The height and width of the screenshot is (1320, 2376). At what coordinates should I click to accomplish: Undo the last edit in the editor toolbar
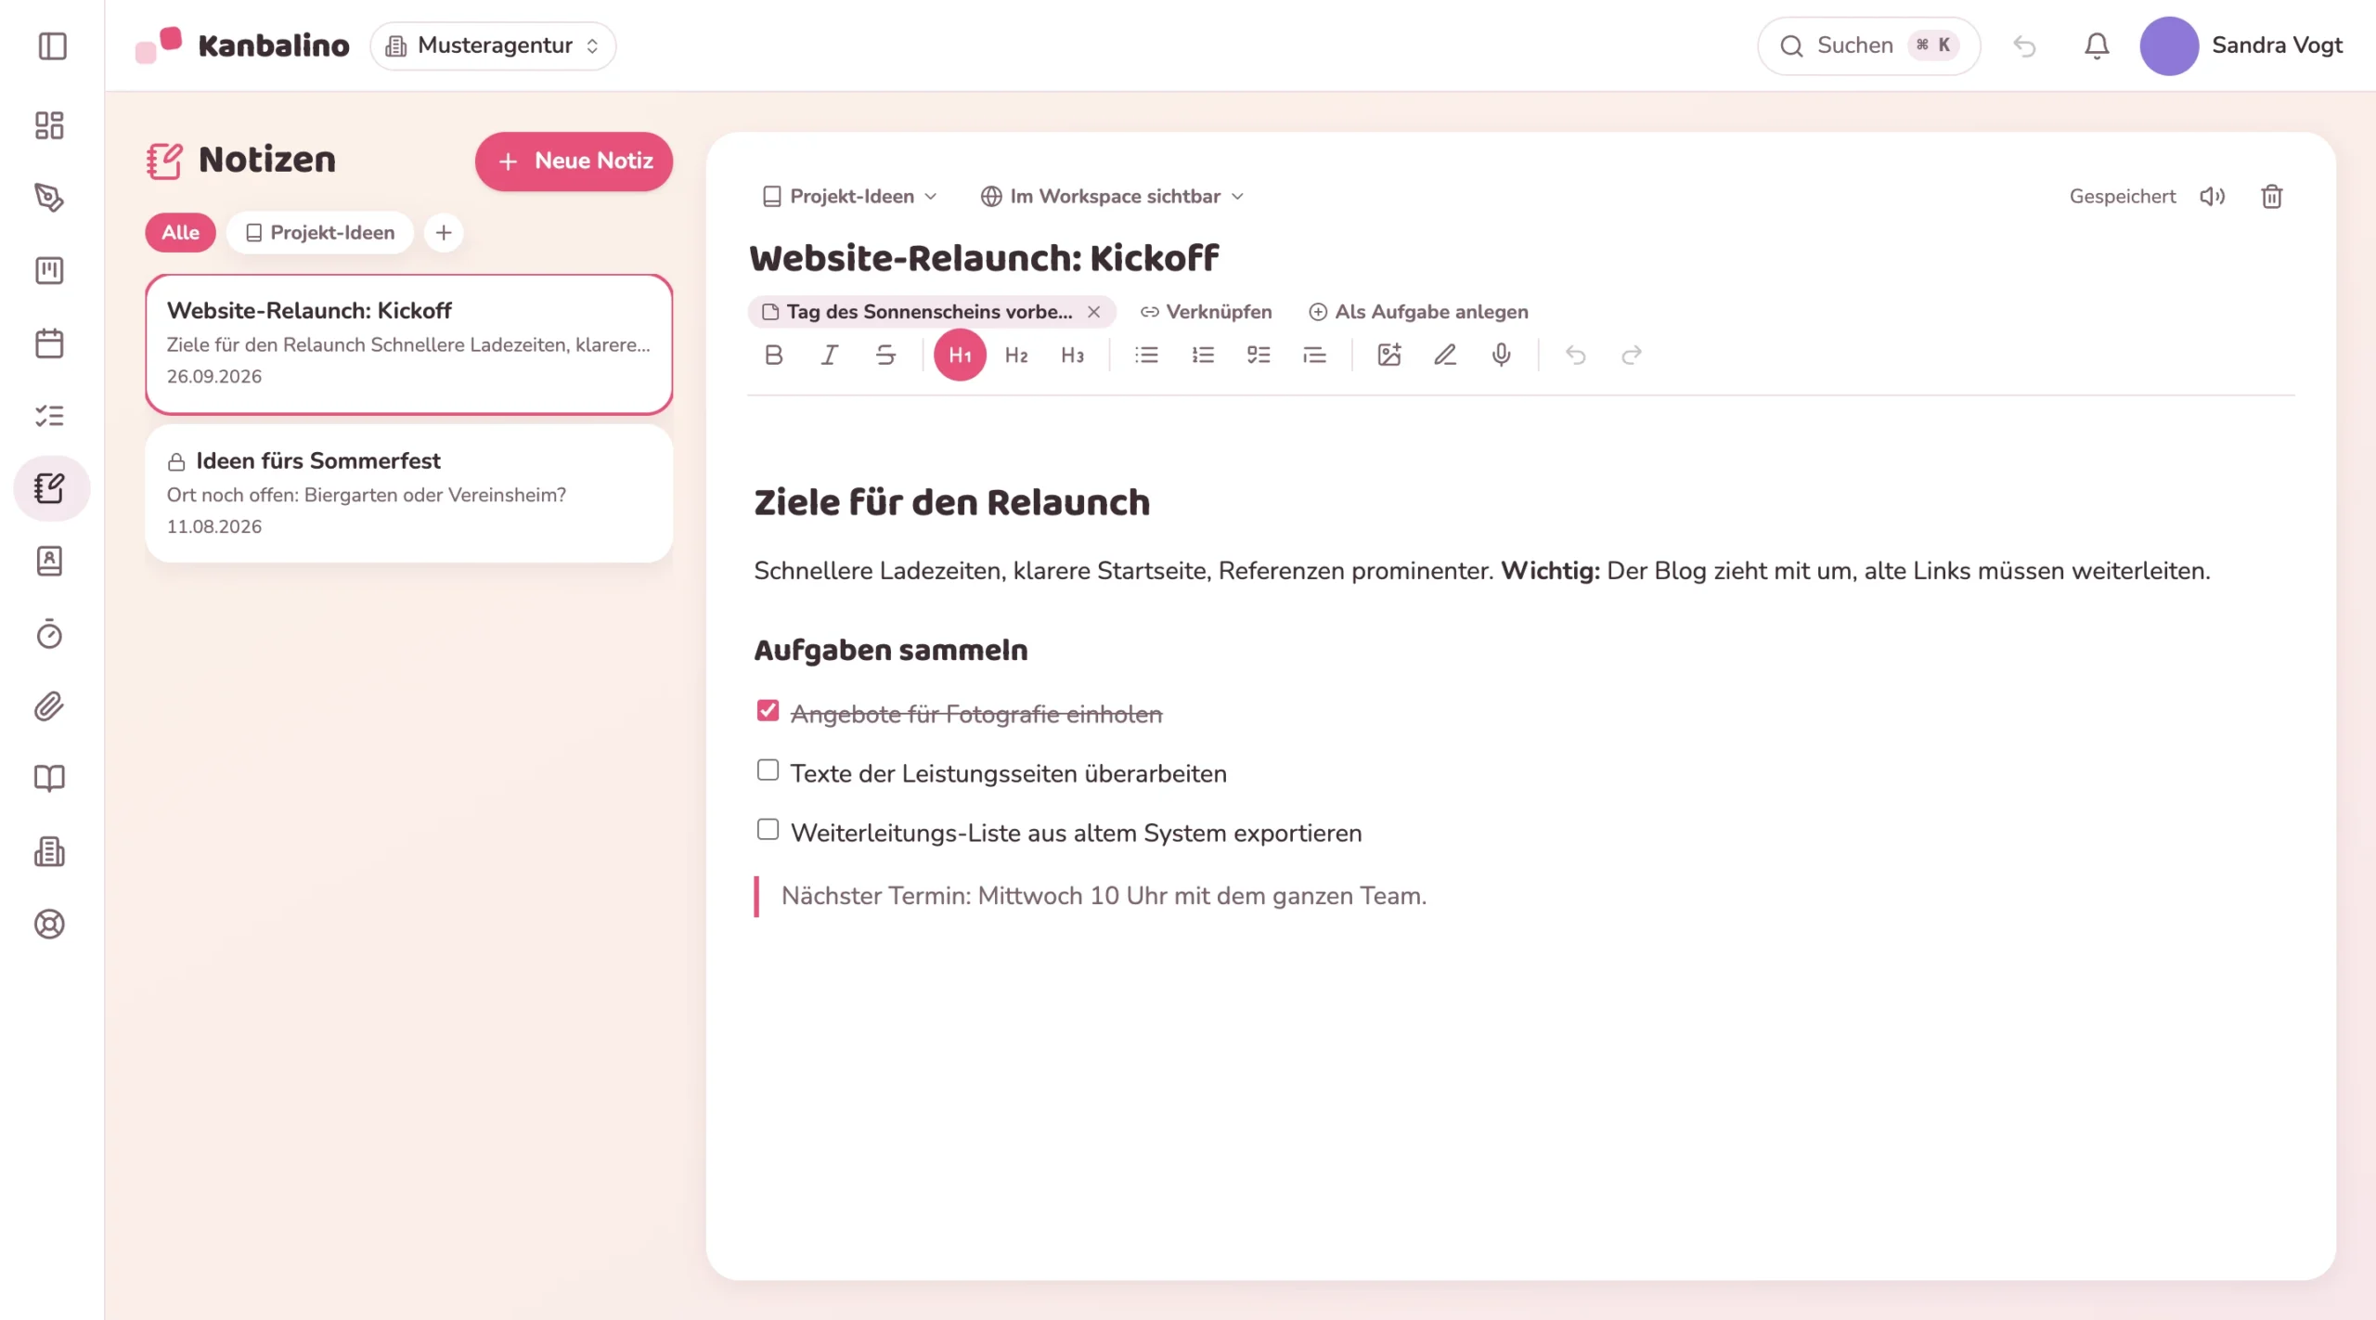[x=1575, y=355]
